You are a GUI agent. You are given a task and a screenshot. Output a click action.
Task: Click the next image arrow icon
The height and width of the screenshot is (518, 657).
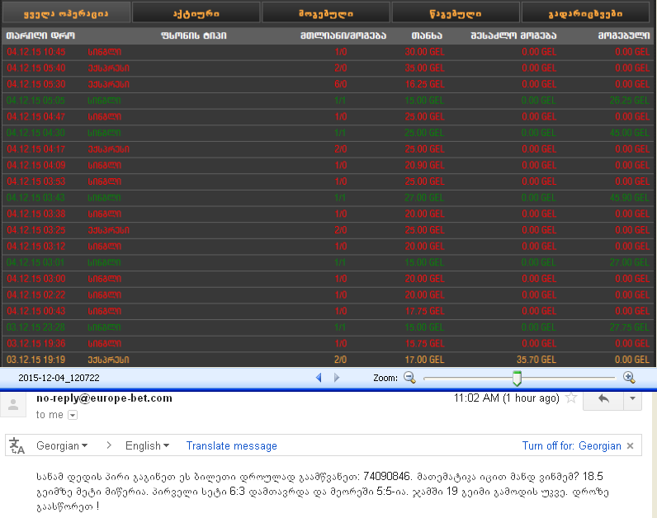pos(337,378)
